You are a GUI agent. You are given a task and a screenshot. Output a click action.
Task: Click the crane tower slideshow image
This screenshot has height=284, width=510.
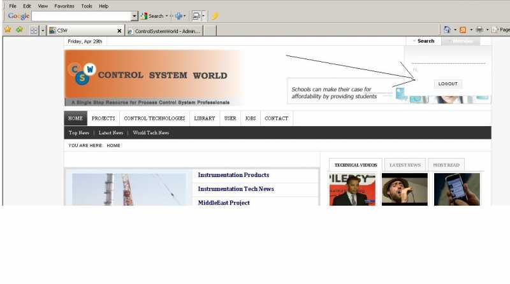click(x=129, y=189)
